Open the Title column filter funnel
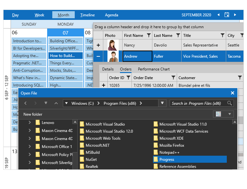Screen dimensions: 247x189 (x=222, y=36)
